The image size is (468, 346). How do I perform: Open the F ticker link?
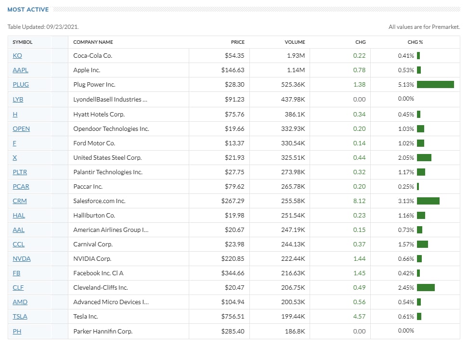(x=14, y=143)
